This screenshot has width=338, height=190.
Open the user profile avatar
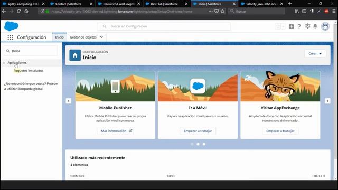(x=325, y=26)
